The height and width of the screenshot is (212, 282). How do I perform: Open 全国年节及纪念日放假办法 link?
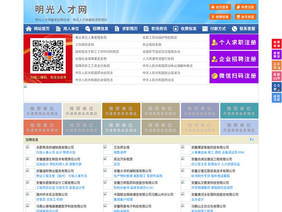[161, 51]
